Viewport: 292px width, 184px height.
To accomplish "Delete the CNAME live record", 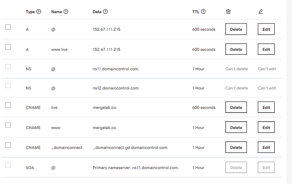I will click(x=236, y=108).
